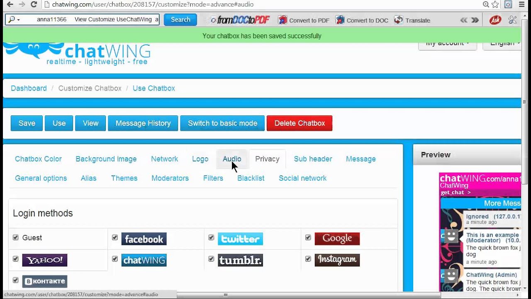Click the Tumblr logo badge
531x299 pixels.
[x=240, y=260]
